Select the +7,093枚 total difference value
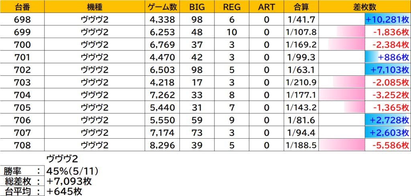 (69, 182)
